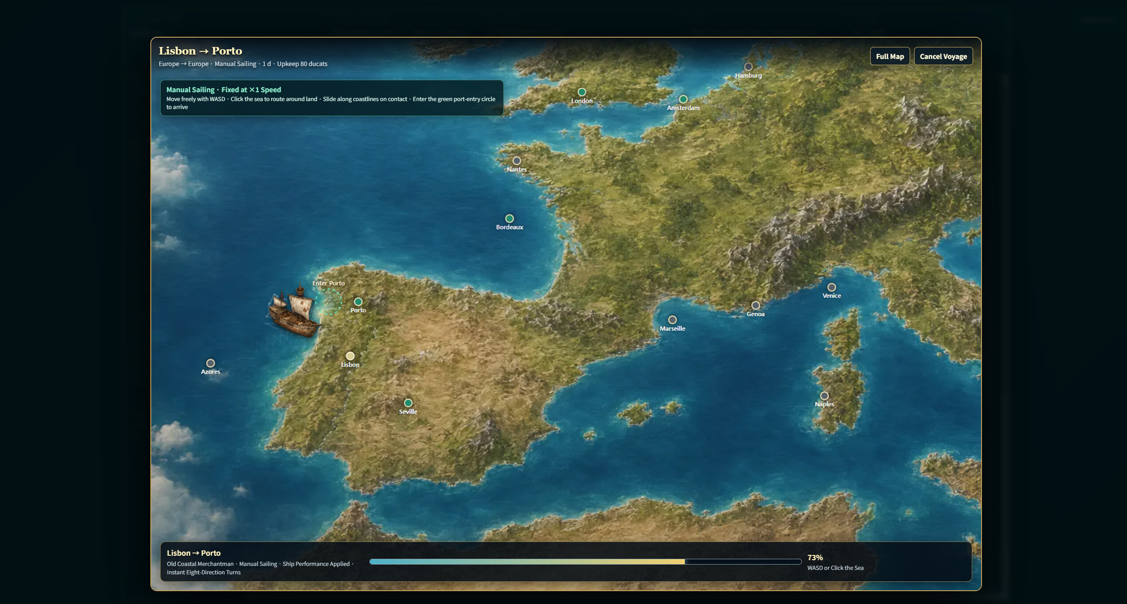Click the Lisbon → Porto header title

click(x=200, y=51)
